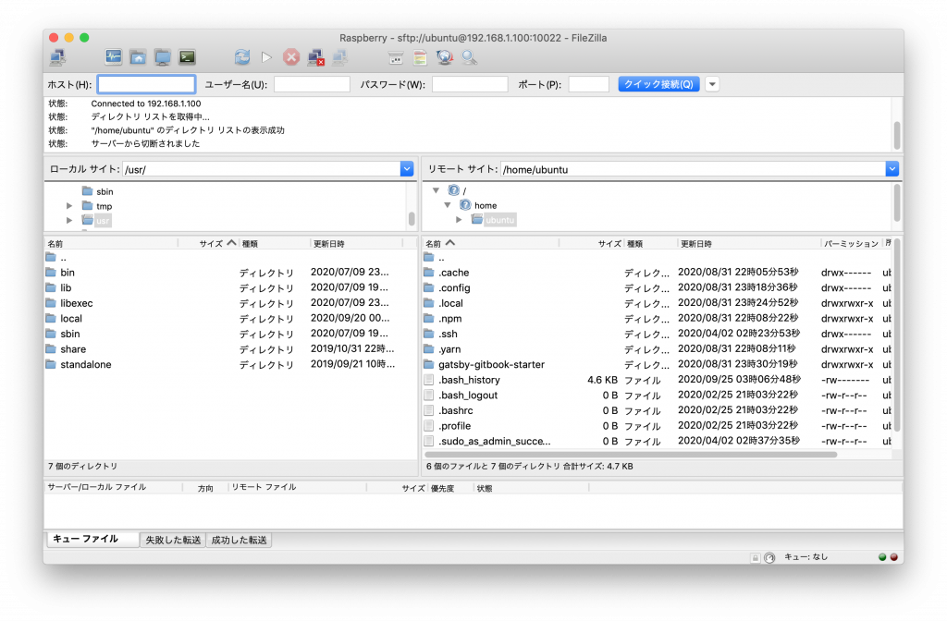Reconnect to last server icon
This screenshot has width=947, height=621.
[340, 57]
